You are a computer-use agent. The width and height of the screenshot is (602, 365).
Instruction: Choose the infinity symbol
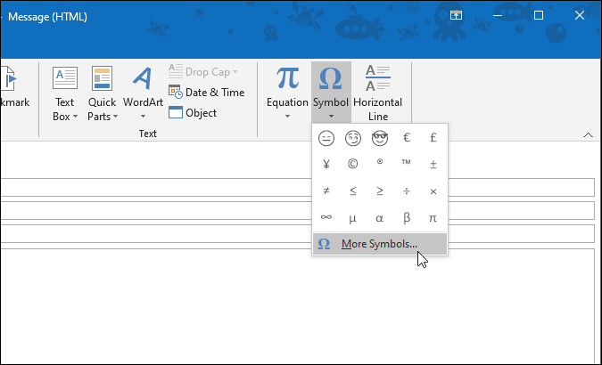(326, 218)
